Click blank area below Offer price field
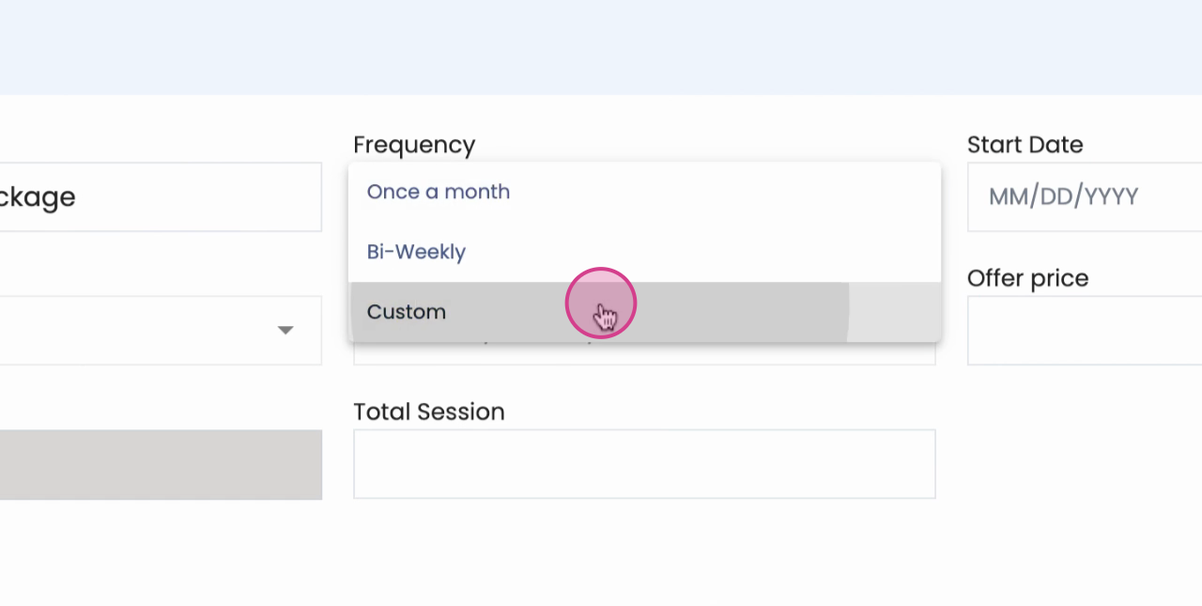Viewport: 1202px width, 606px height. 1085,470
